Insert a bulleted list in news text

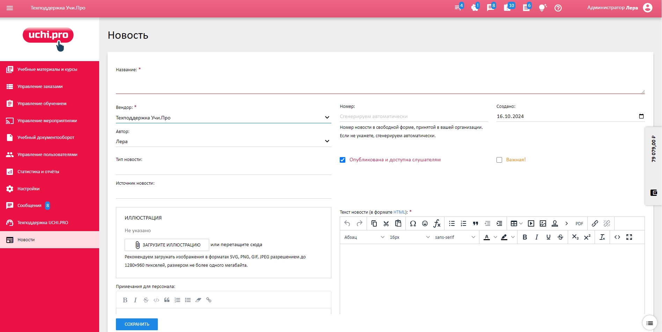point(452,223)
